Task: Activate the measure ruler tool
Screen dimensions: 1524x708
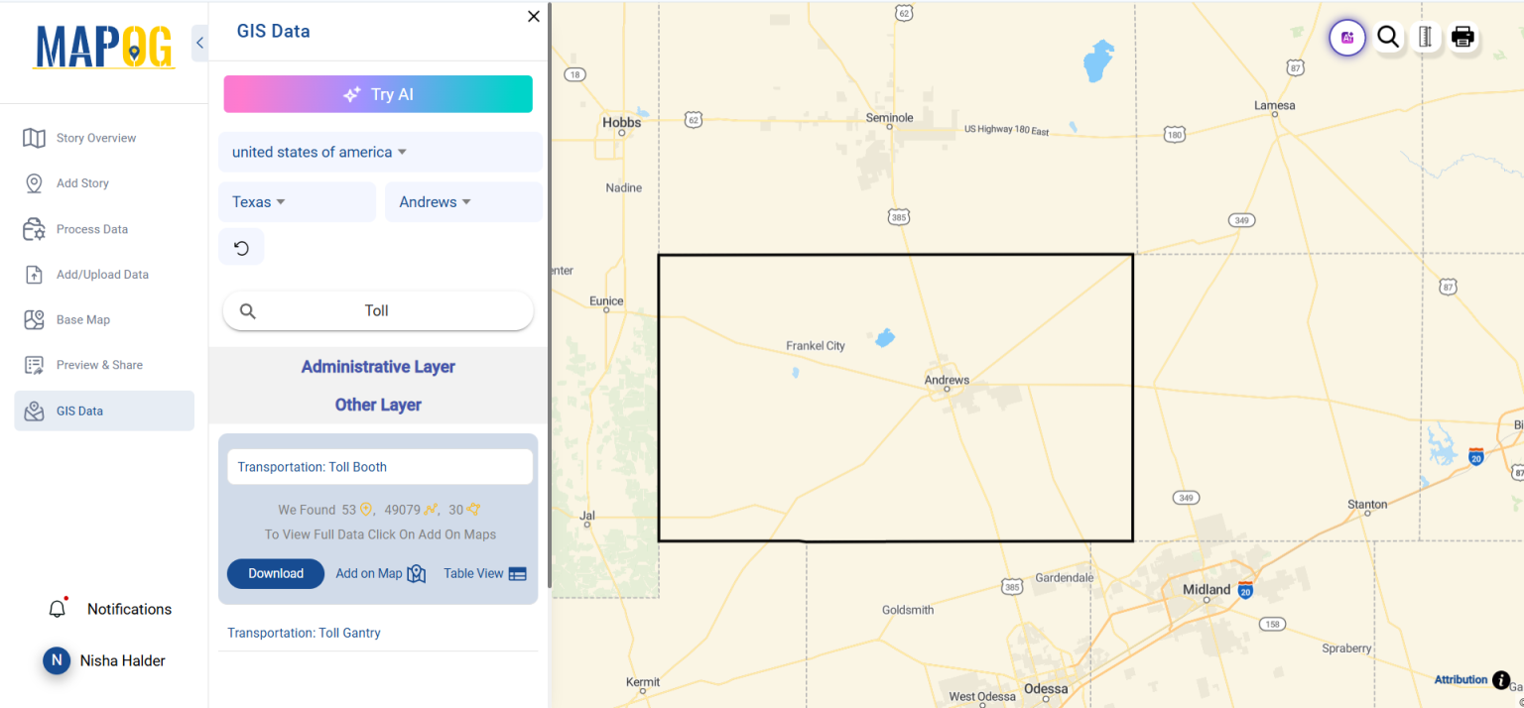Action: click(x=1426, y=37)
